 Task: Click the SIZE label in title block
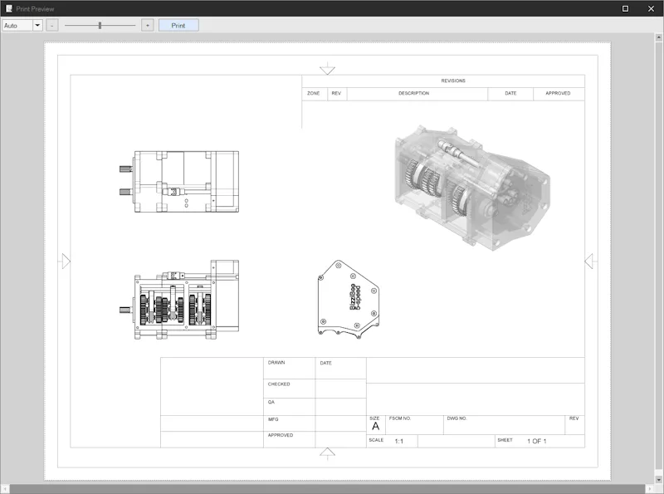pos(374,418)
